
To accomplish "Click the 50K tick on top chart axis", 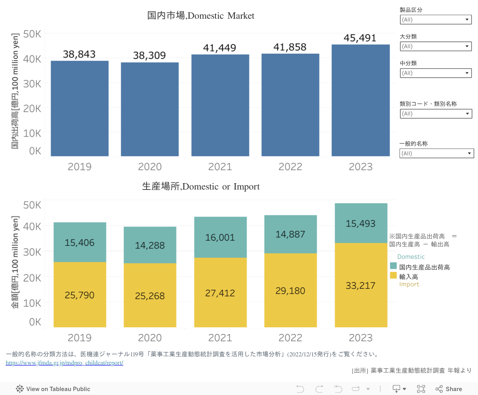I will click(x=32, y=34).
